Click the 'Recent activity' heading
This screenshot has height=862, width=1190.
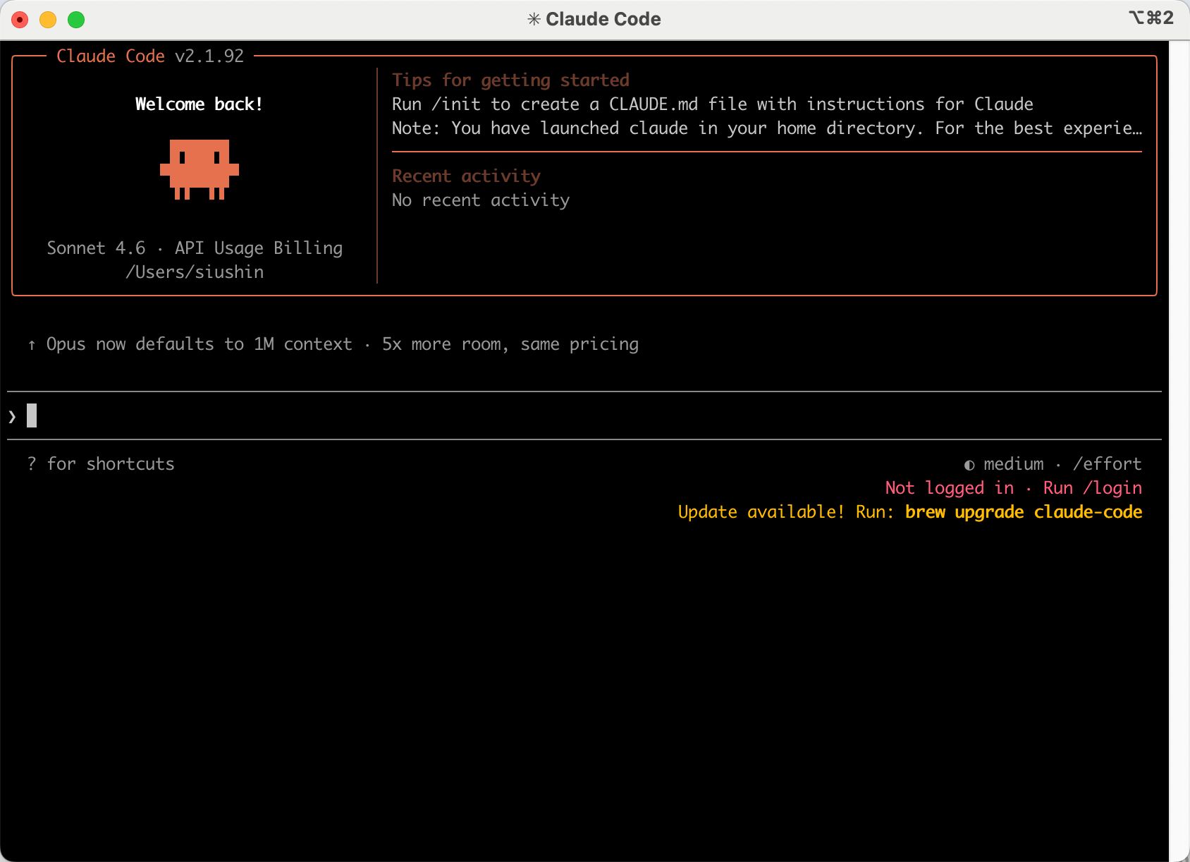click(x=466, y=176)
